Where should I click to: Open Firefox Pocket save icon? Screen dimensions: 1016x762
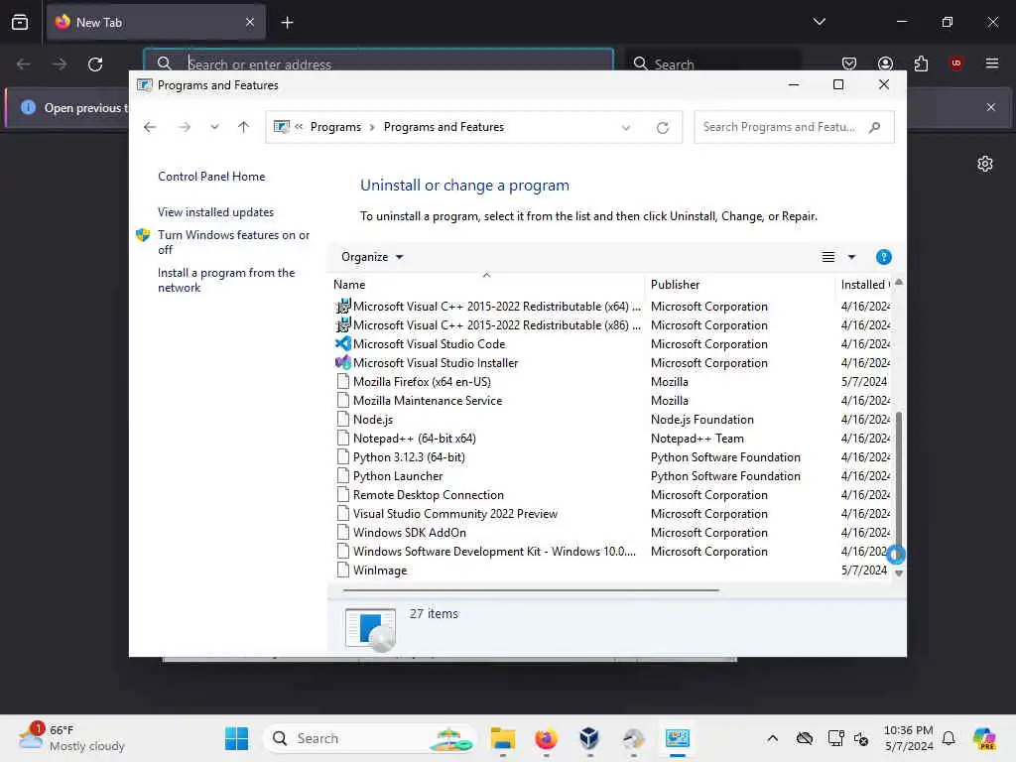pos(849,63)
